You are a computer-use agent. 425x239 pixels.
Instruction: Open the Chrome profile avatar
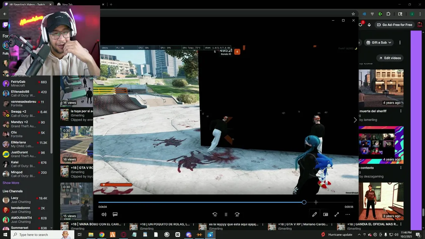coord(412,14)
